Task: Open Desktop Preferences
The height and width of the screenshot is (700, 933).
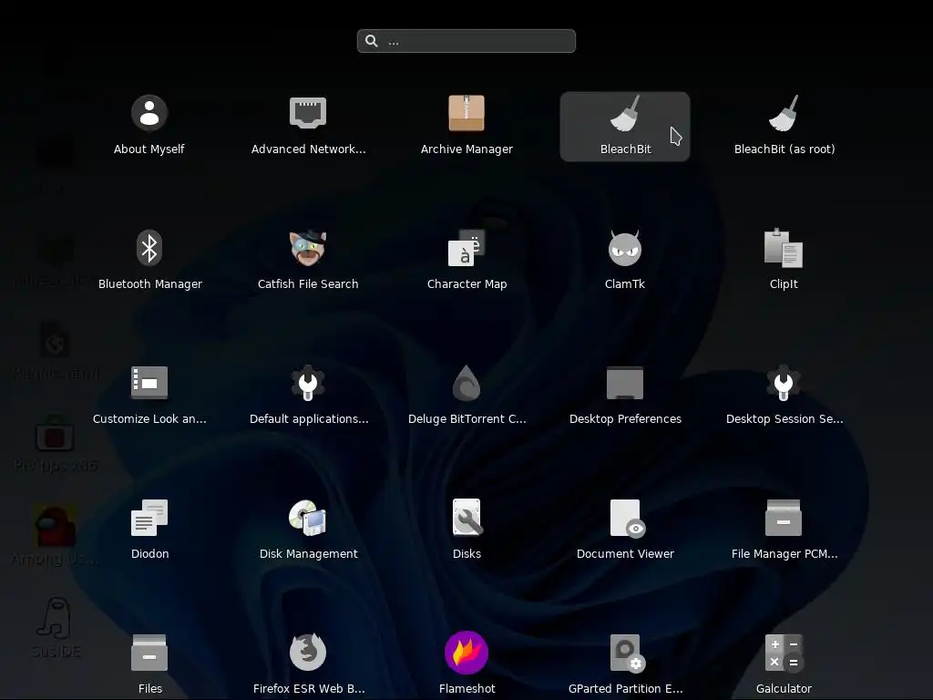Action: pos(625,396)
